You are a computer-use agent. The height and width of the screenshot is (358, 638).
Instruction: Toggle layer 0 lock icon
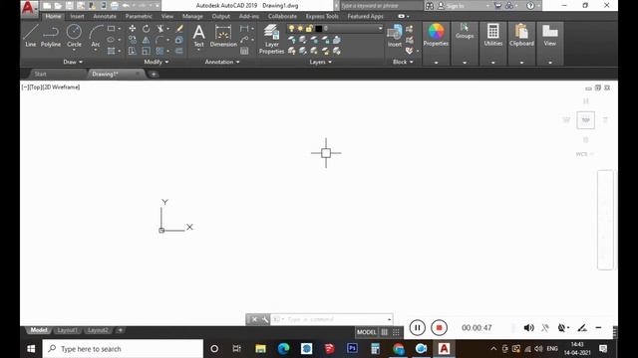309,29
